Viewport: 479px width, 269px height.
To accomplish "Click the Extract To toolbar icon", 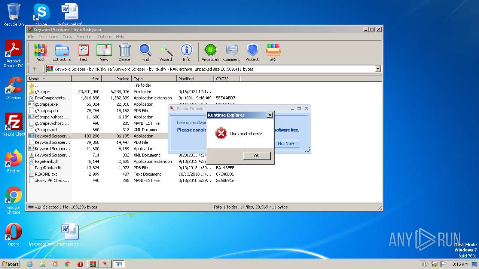I will 62,53.
